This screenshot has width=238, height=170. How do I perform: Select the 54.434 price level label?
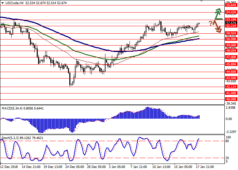click(x=231, y=13)
